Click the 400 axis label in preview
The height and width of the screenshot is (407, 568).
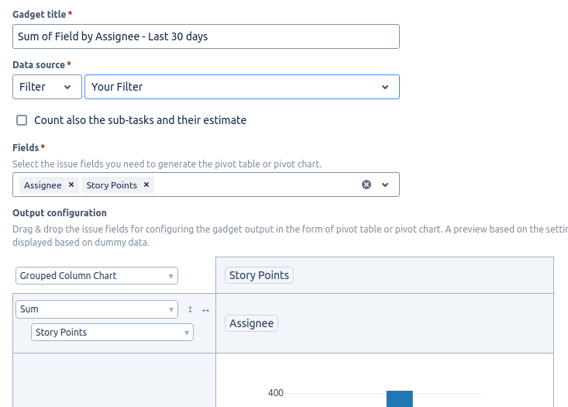[x=276, y=393]
